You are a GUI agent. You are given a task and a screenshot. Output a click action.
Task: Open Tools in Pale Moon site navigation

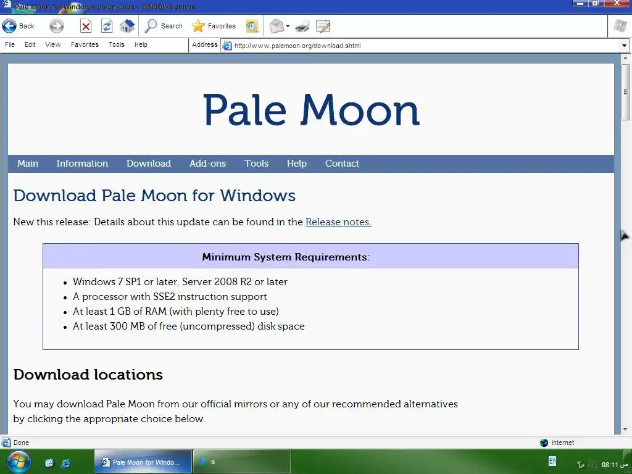[256, 164]
